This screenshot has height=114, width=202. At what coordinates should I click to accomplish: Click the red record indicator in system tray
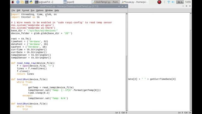click(159, 2)
